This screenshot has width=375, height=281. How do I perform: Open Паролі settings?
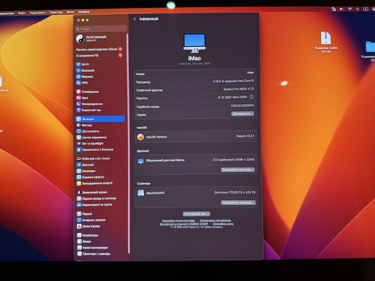85,214
